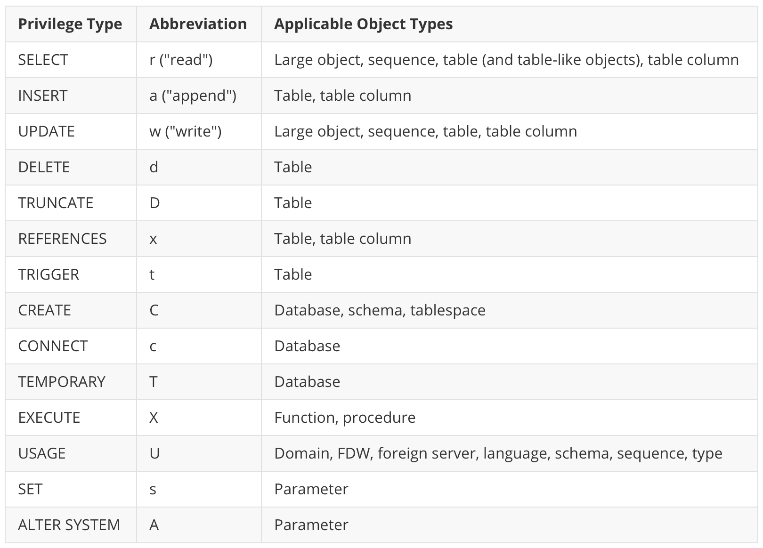Select the UPDATE privilege row label
This screenshot has height=548, width=763.
point(46,131)
